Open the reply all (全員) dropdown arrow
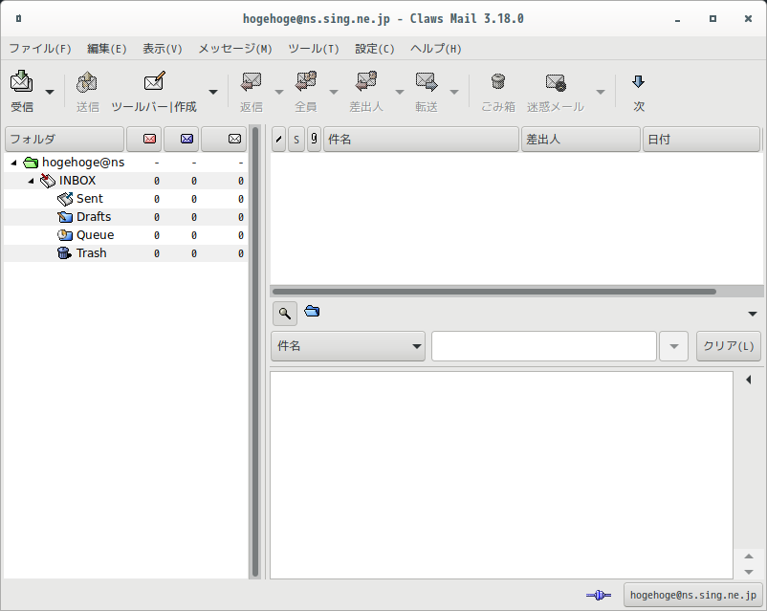This screenshot has width=767, height=611. (334, 92)
